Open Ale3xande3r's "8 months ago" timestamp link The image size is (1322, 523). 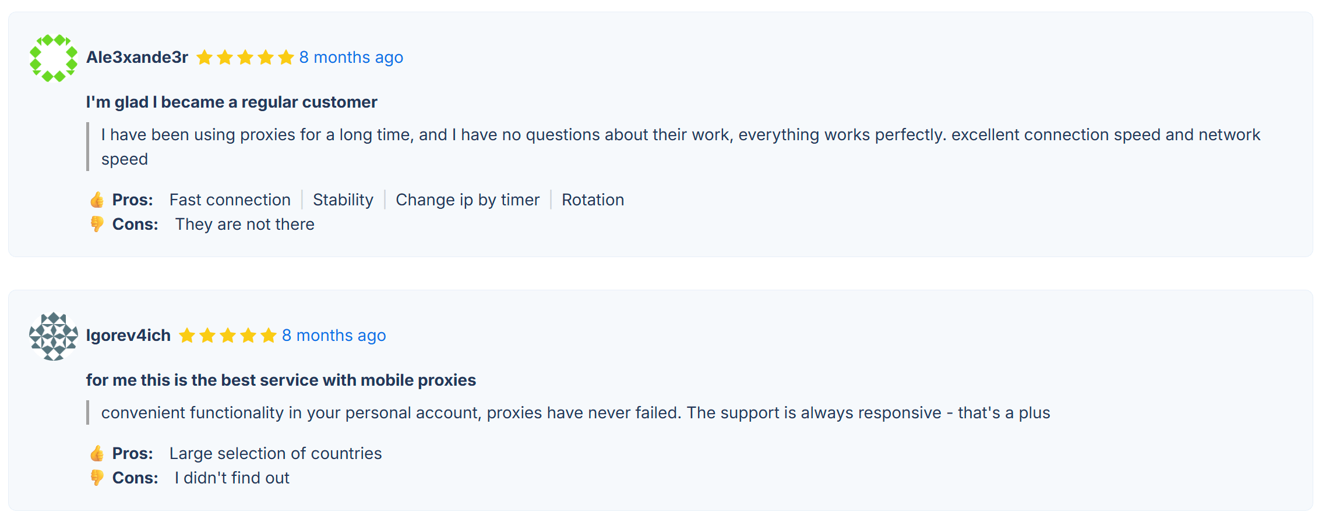point(351,58)
